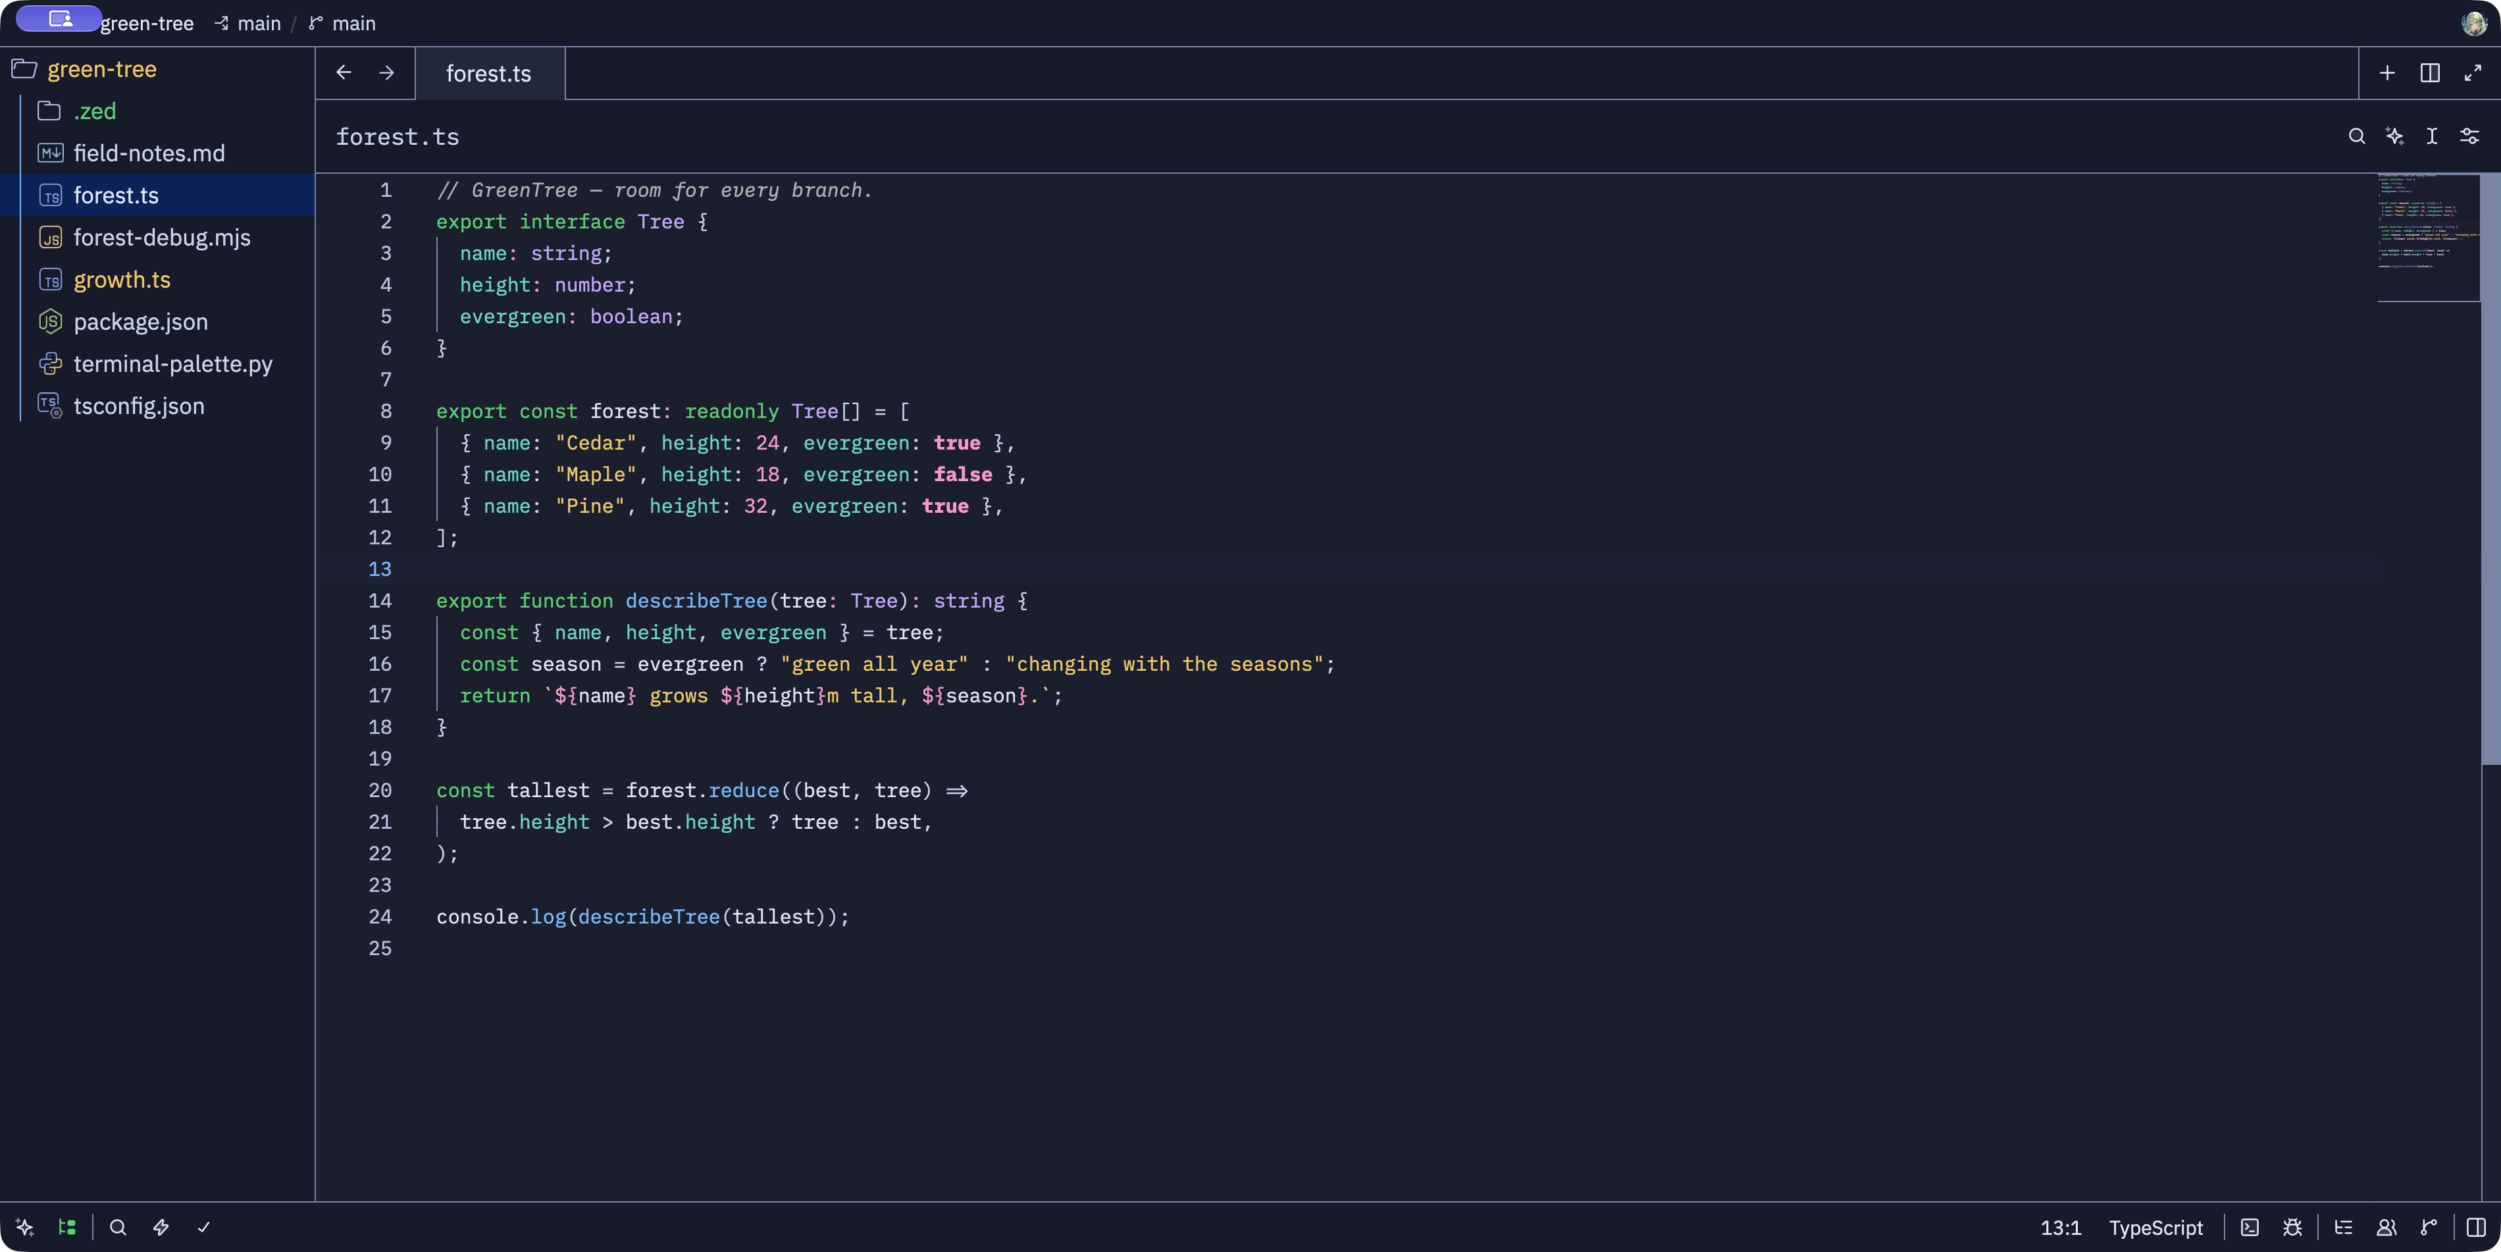Image resolution: width=2501 pixels, height=1252 pixels.
Task: Open the user avatar menu
Action: (2474, 23)
